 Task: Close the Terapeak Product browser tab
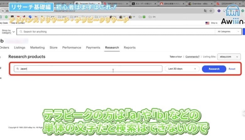coord(99,3)
